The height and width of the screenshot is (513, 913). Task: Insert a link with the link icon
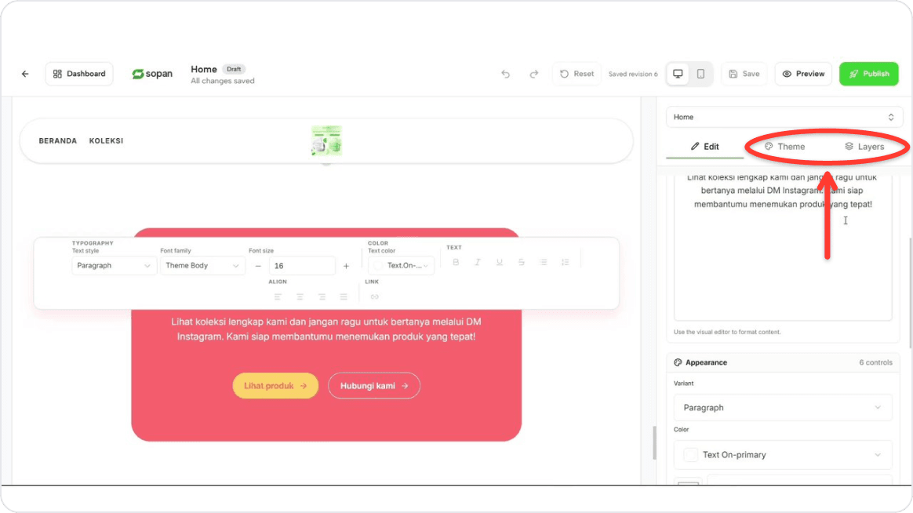click(x=374, y=297)
